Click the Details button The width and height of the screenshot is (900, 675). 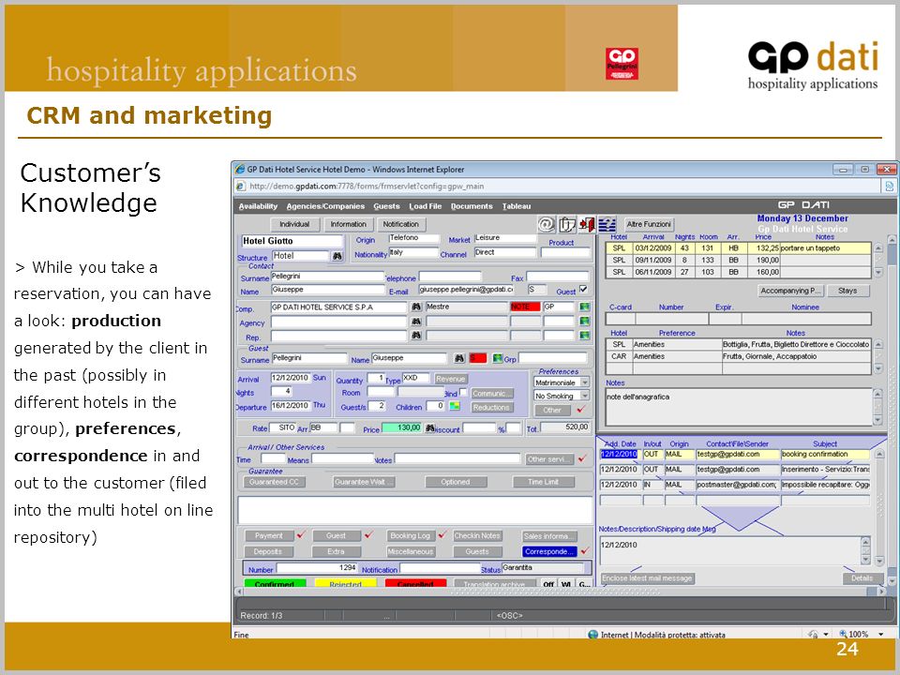point(862,578)
